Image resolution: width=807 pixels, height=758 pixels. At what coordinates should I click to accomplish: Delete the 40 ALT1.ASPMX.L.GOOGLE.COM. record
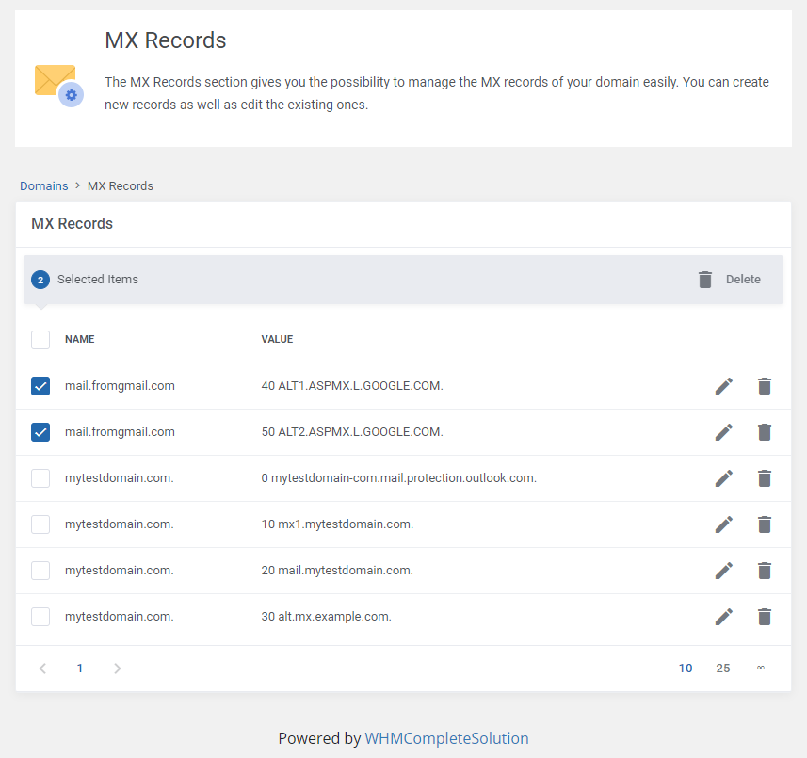point(765,386)
